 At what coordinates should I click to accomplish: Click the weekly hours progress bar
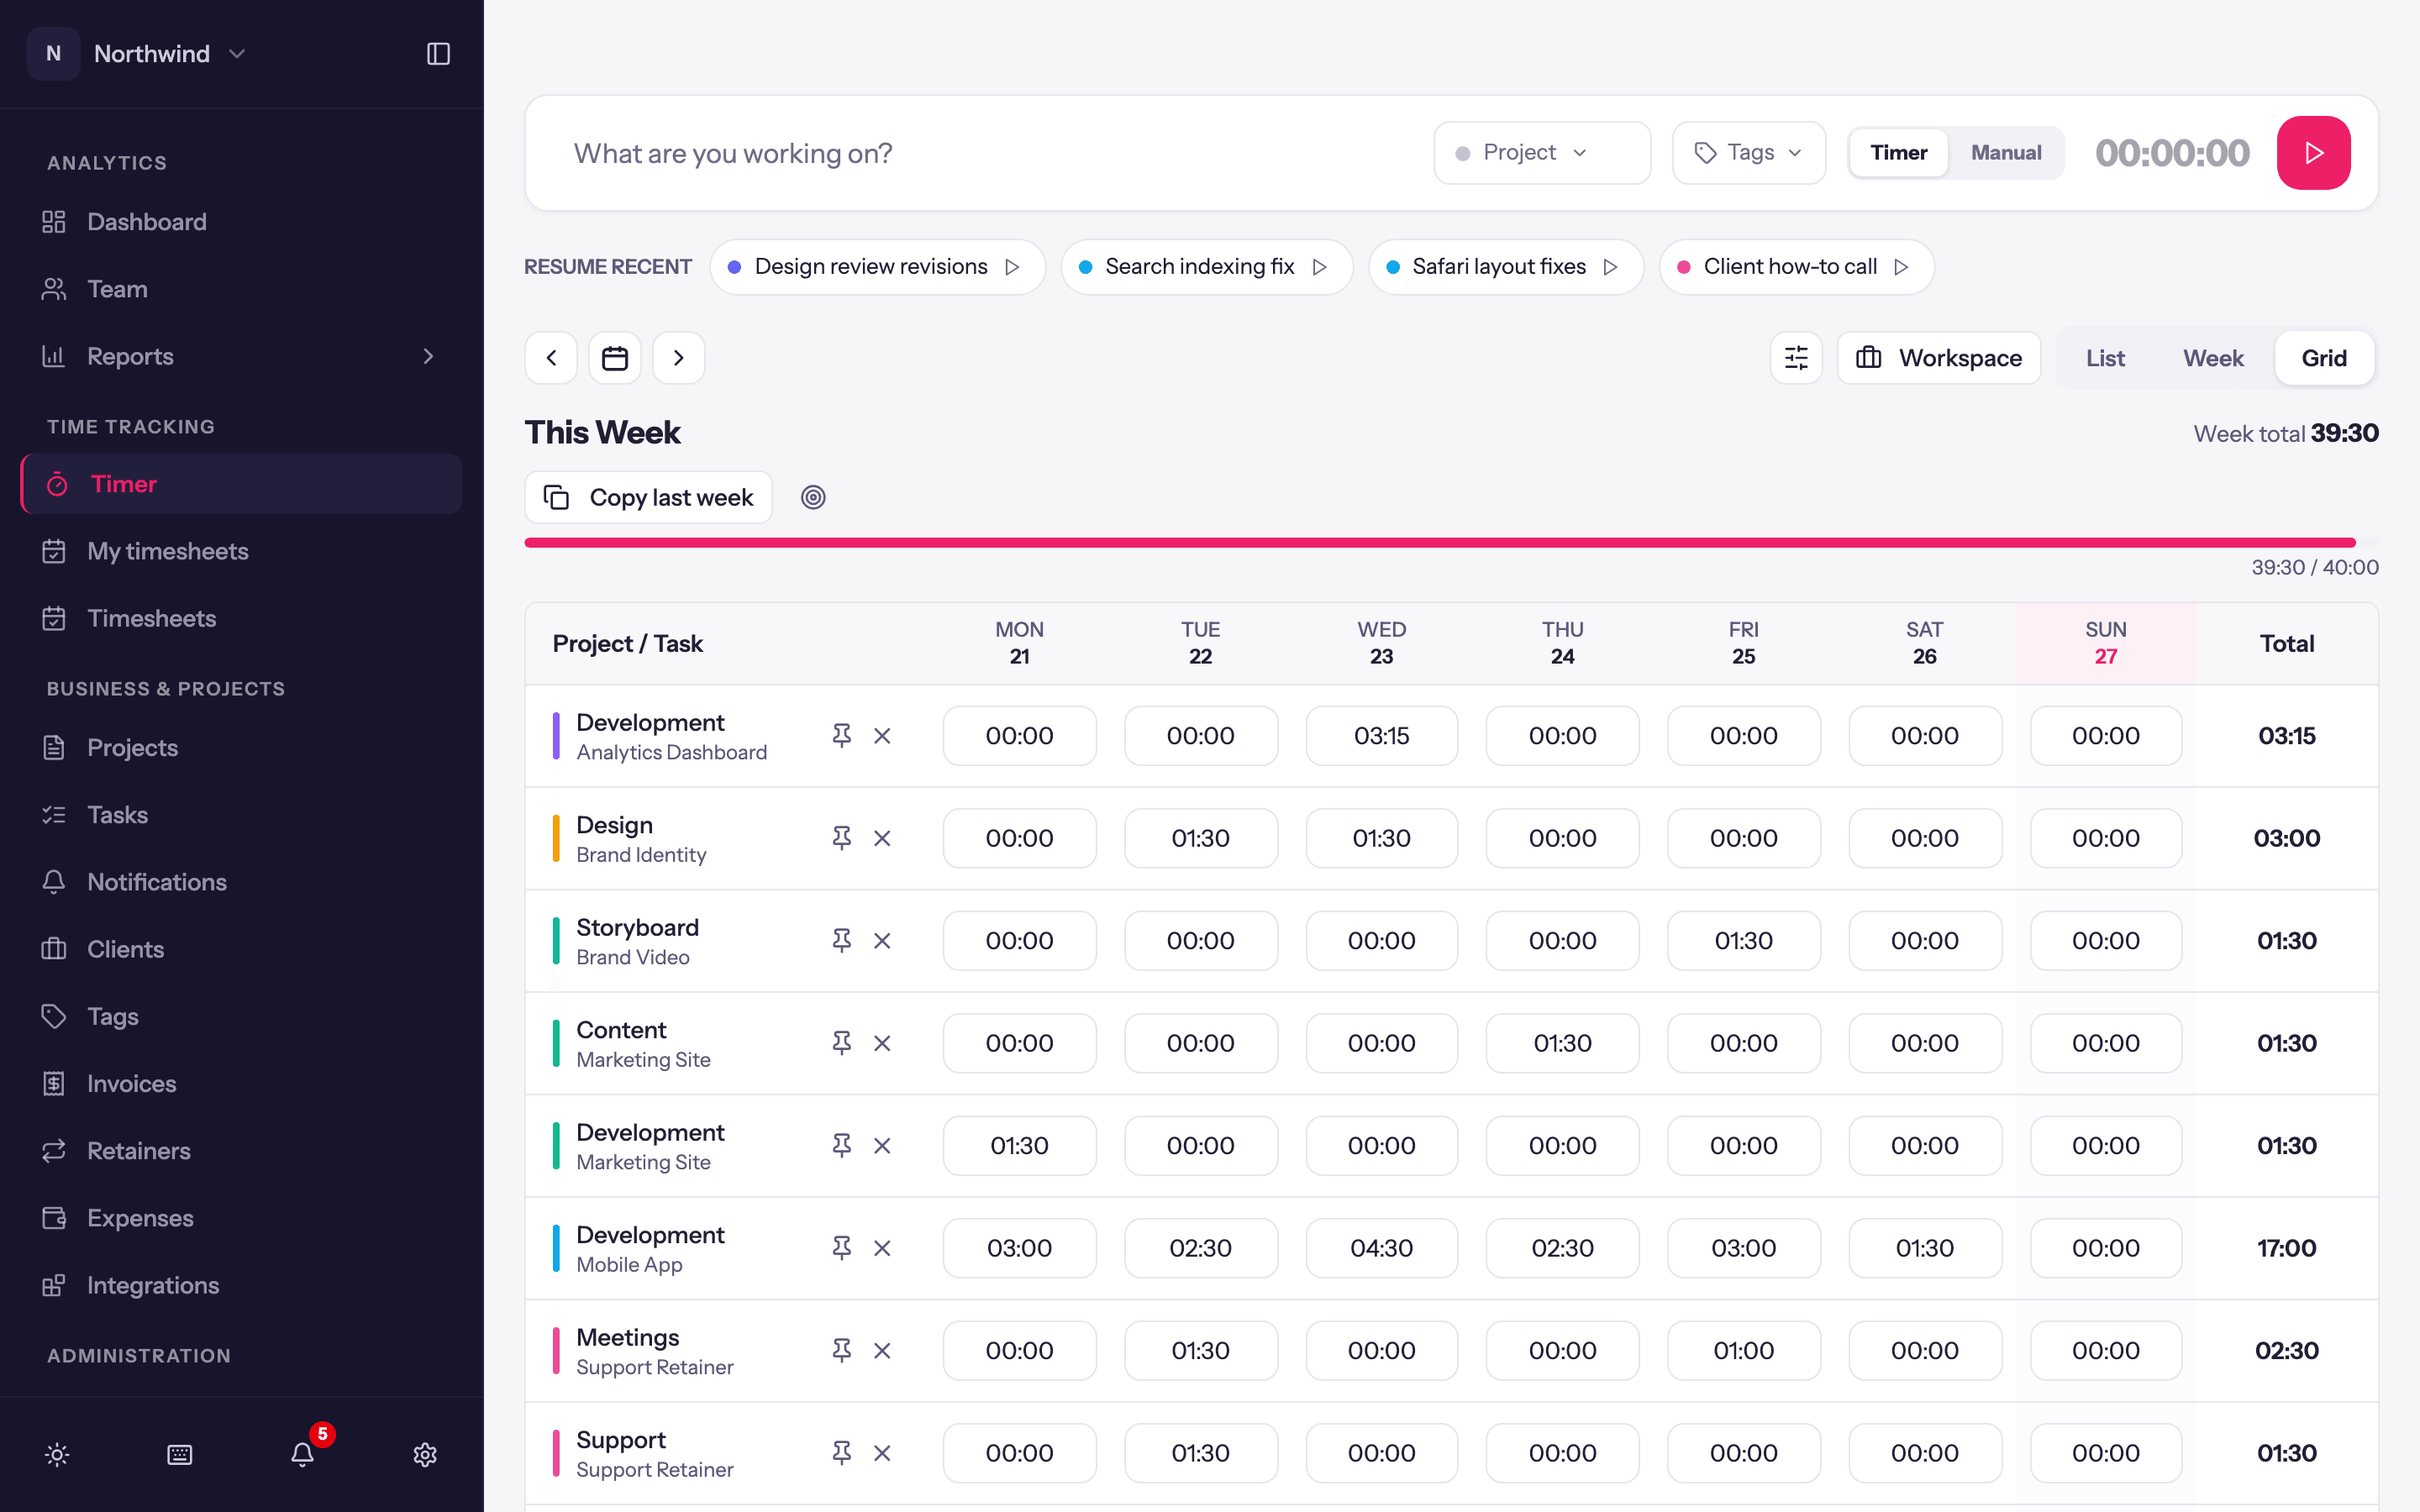[1451, 543]
